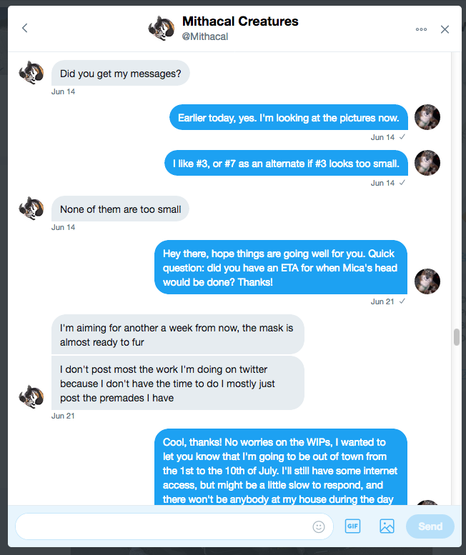466x555 pixels.
Task: Open the @Mithacal profile handle
Action: coord(205,36)
